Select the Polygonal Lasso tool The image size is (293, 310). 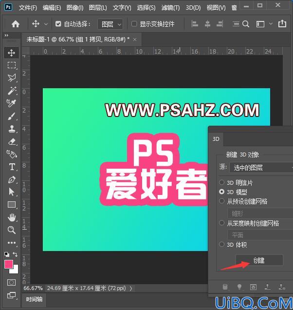[x=12, y=77]
